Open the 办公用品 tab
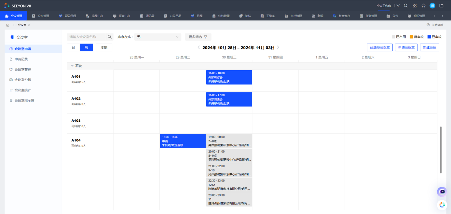 pos(172,16)
